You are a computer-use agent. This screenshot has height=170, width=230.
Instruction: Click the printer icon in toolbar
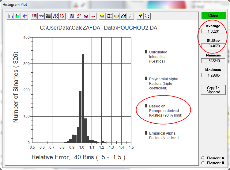pyautogui.click(x=123, y=16)
